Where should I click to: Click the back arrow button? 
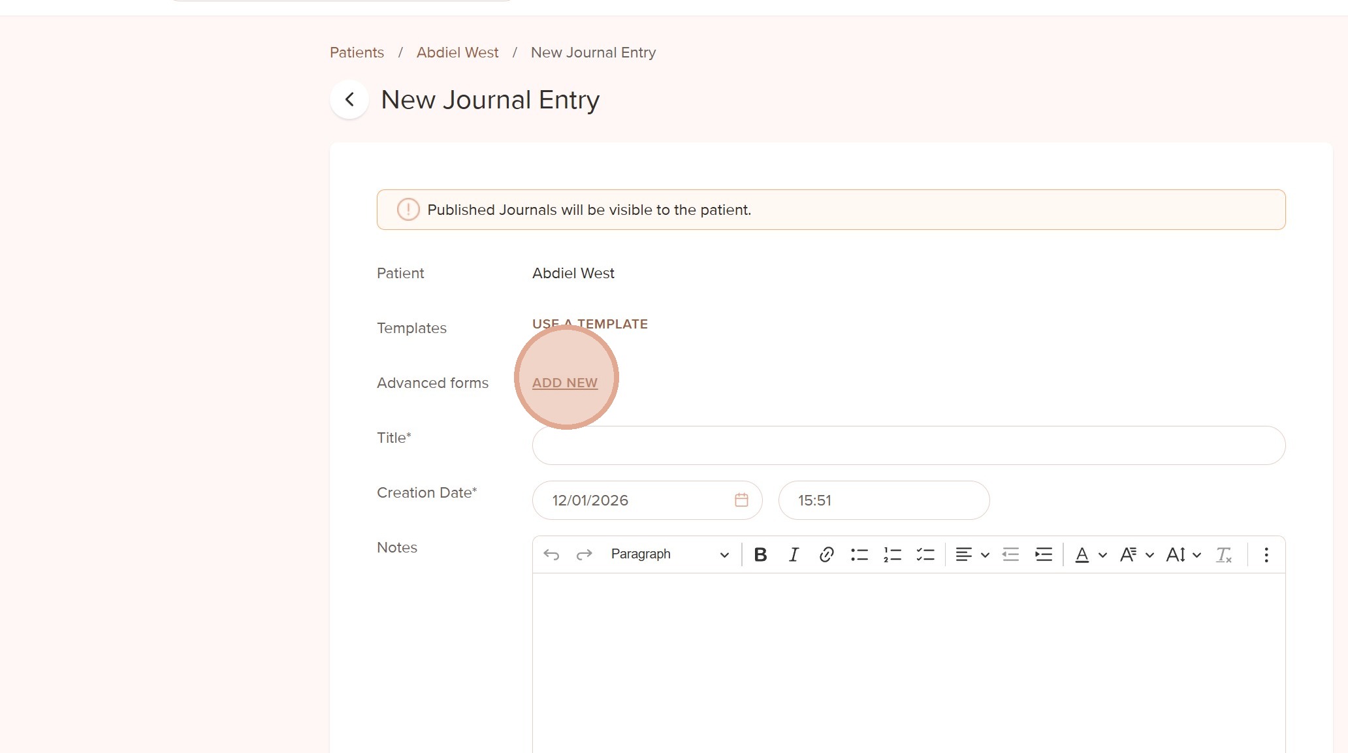349,100
